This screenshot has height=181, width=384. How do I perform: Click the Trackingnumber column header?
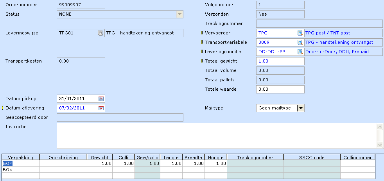[255, 157]
